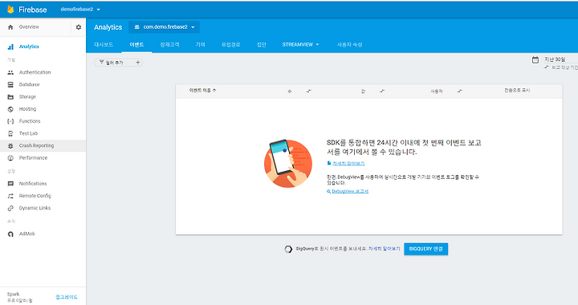Click Remote Config label

[35, 196]
